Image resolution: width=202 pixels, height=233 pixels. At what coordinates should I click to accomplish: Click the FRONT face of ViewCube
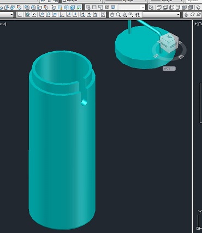tap(164, 45)
